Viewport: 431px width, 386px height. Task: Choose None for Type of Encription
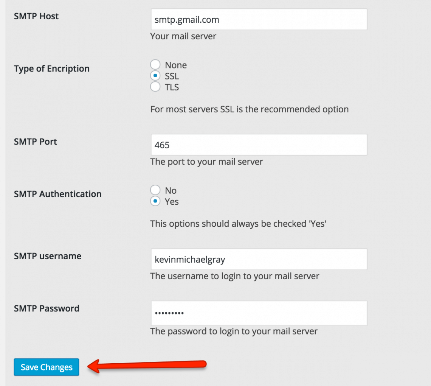point(155,64)
